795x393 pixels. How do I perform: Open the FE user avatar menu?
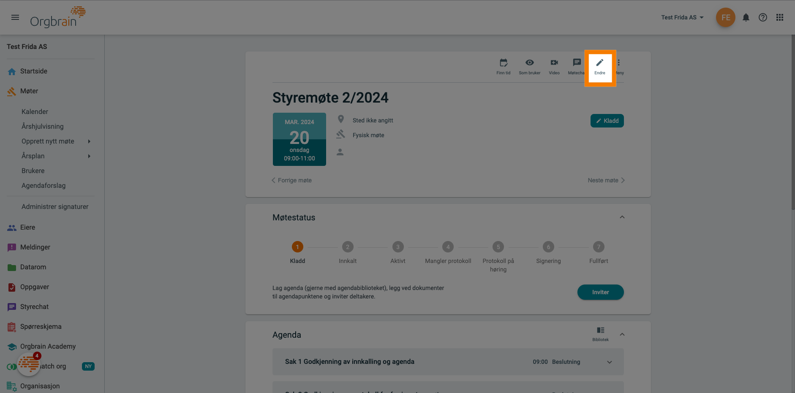[725, 17]
